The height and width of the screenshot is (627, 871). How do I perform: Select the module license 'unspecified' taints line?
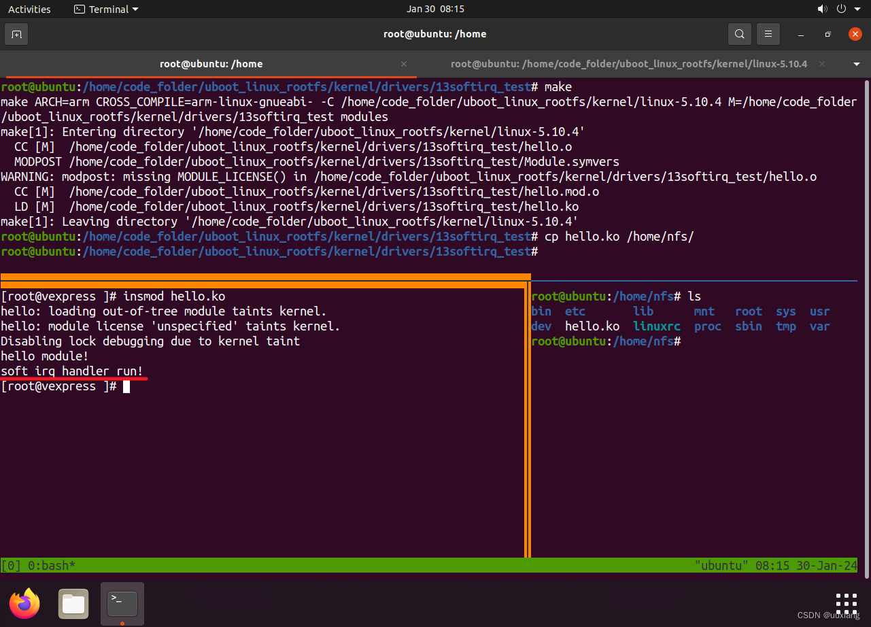(x=171, y=326)
